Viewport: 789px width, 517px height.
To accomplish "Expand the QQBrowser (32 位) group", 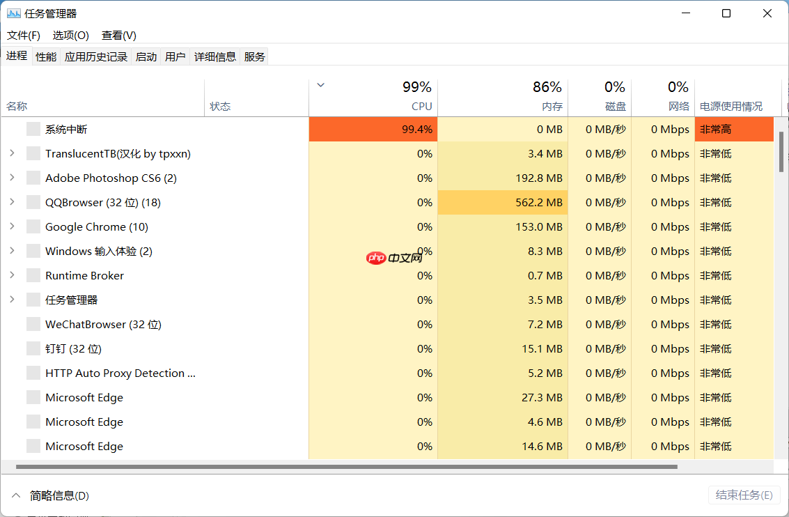I will click(12, 202).
